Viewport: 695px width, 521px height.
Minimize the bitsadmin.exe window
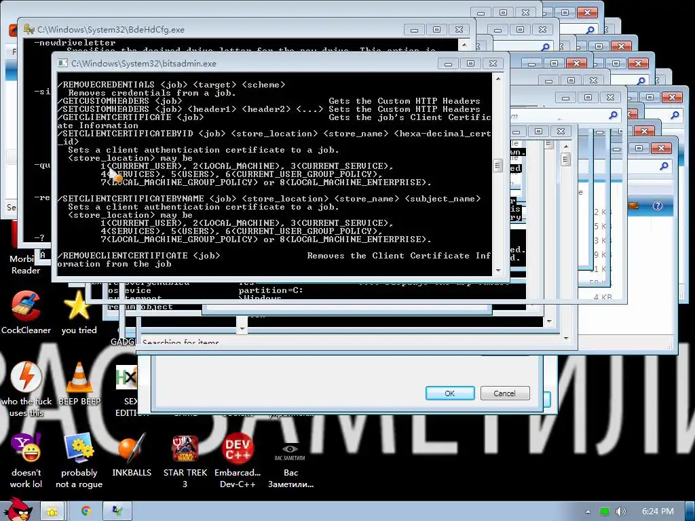pos(448,64)
